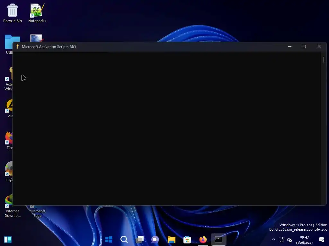This screenshot has width=329, height=246.
Task: Open the Microsoft Edge desktop shortcut
Action: coord(37,211)
